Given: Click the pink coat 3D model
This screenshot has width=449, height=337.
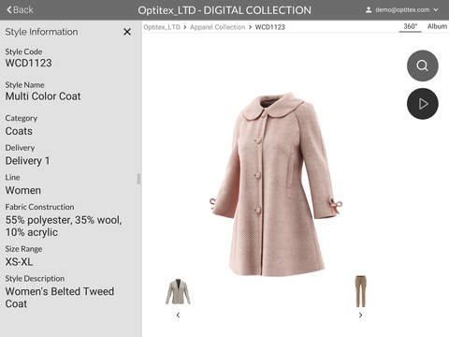Looking at the screenshot, I should pos(276,184).
